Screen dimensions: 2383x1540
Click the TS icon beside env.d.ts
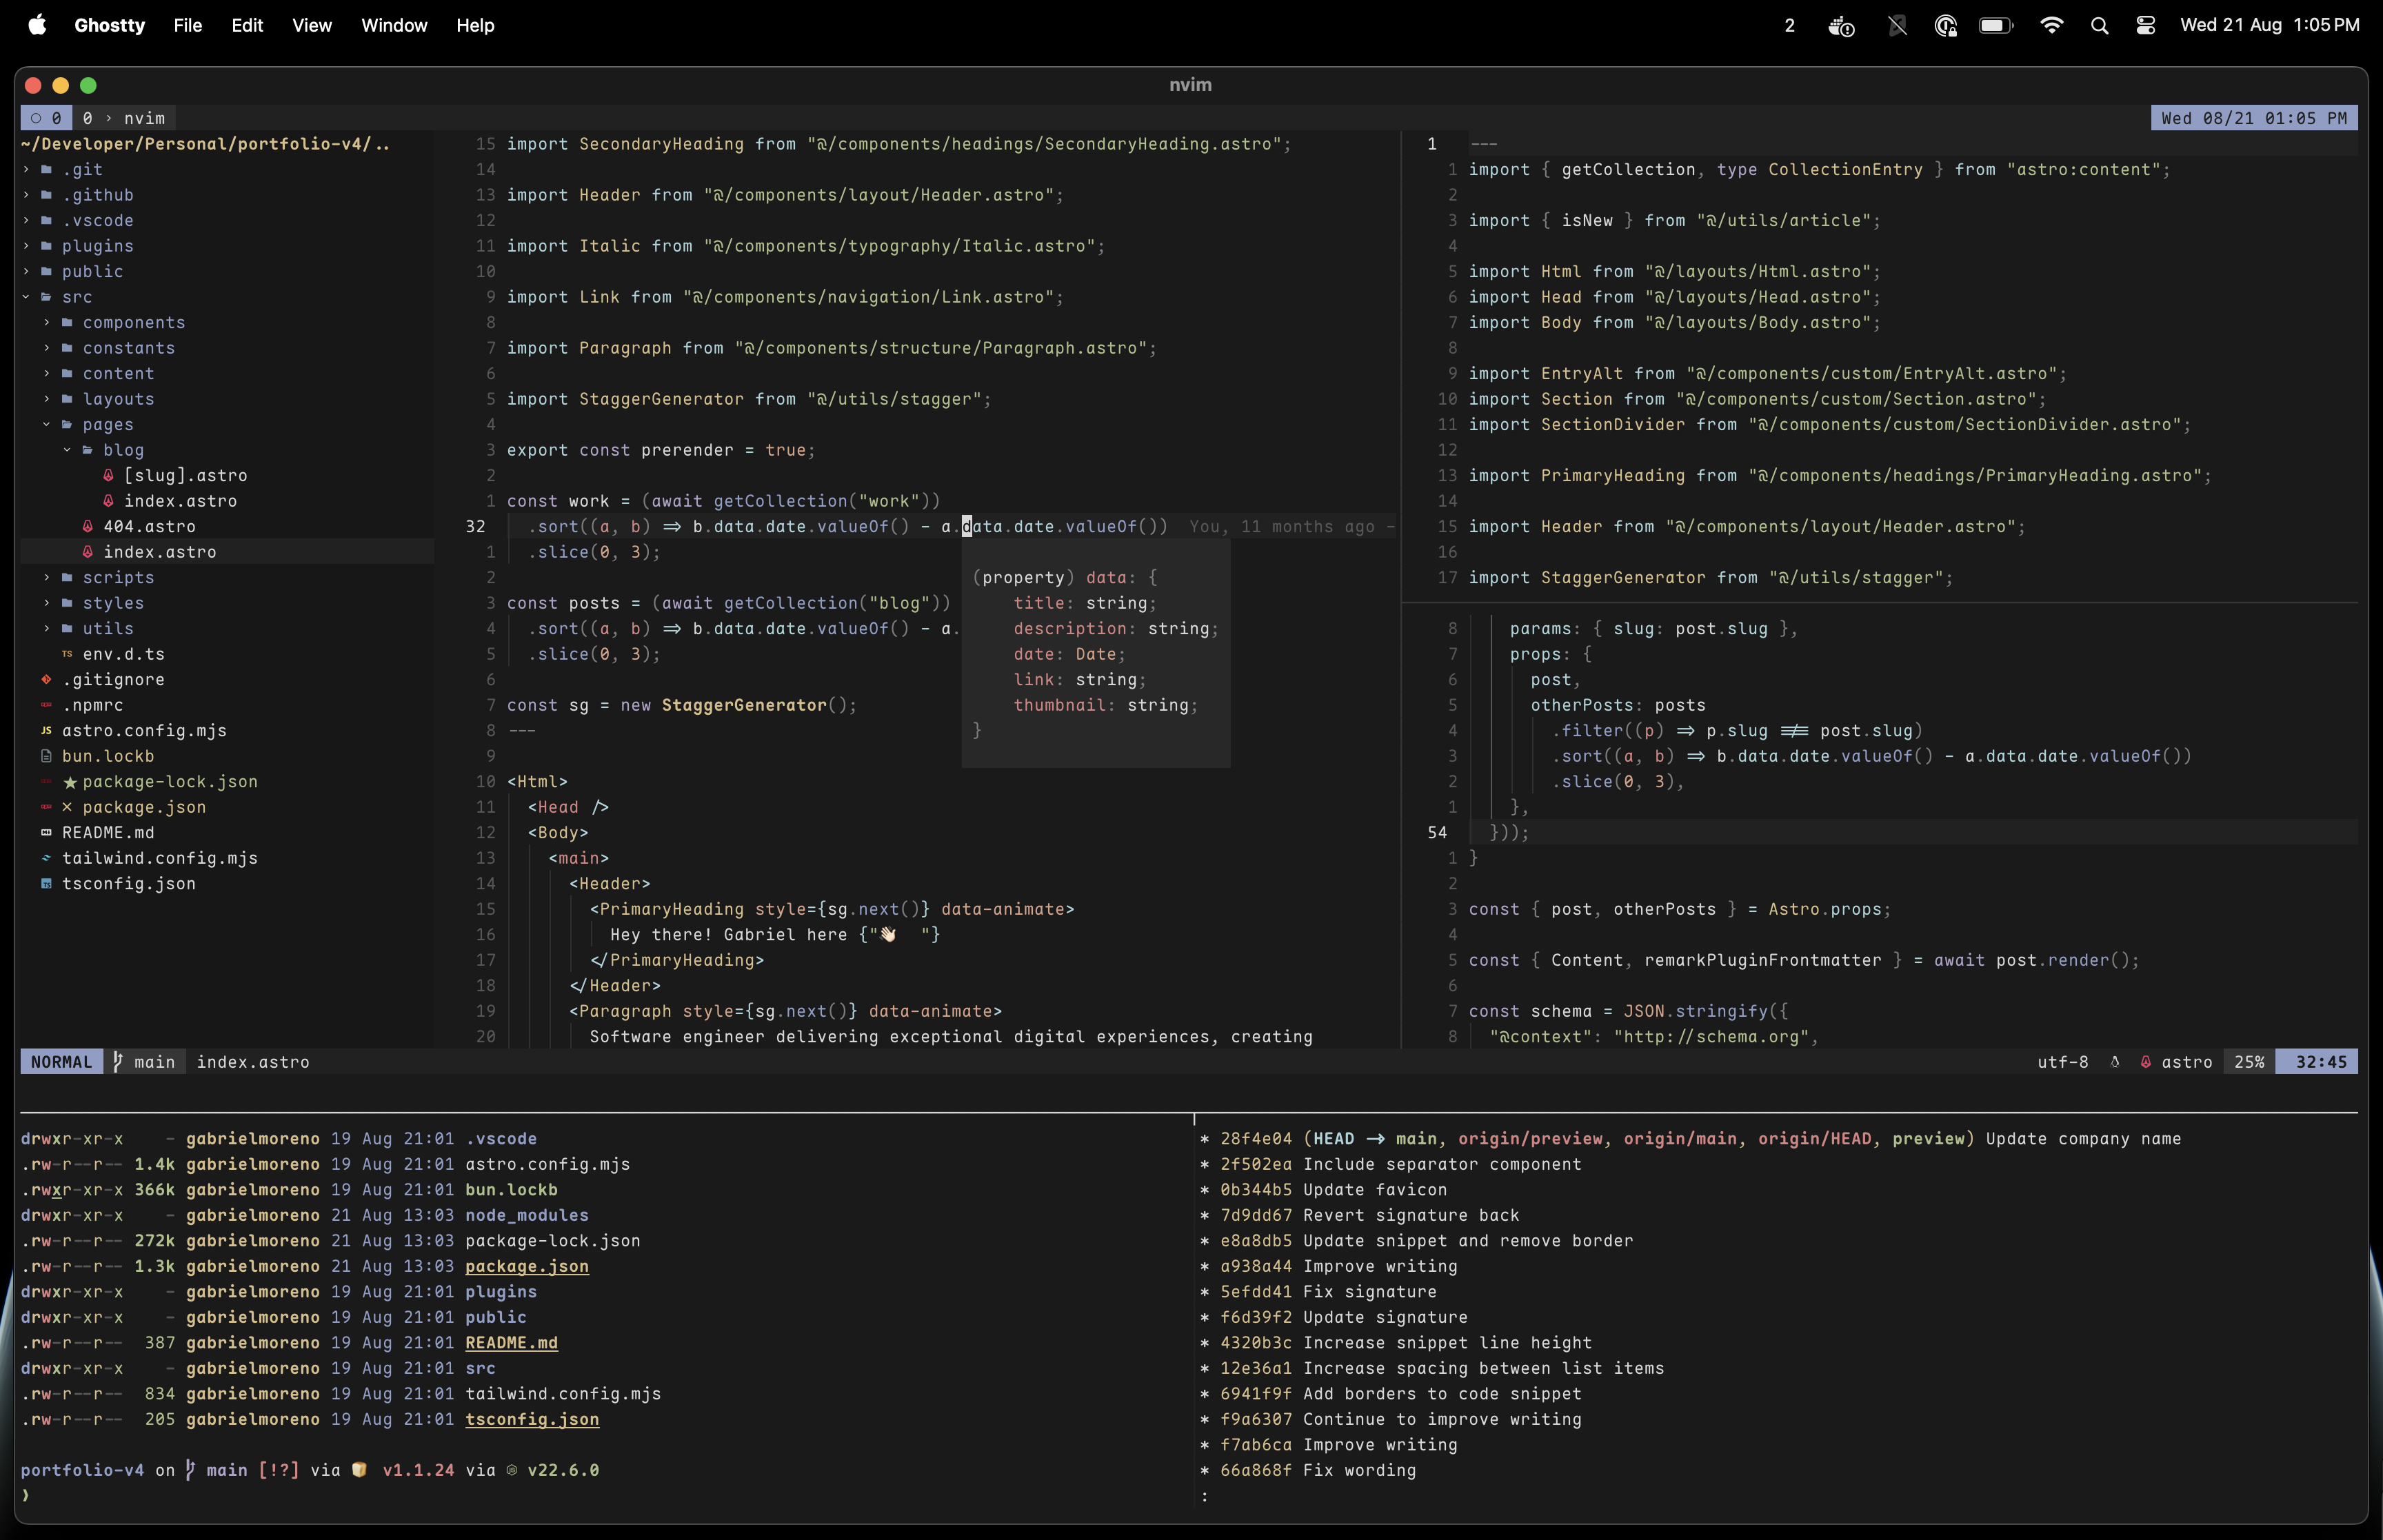pyautogui.click(x=67, y=654)
